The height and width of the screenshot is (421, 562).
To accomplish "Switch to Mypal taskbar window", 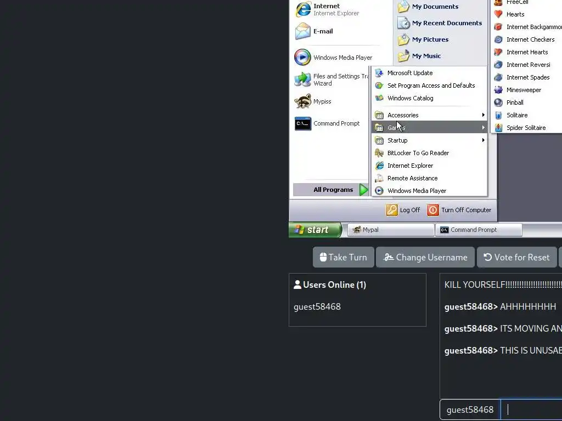I will pos(391,230).
